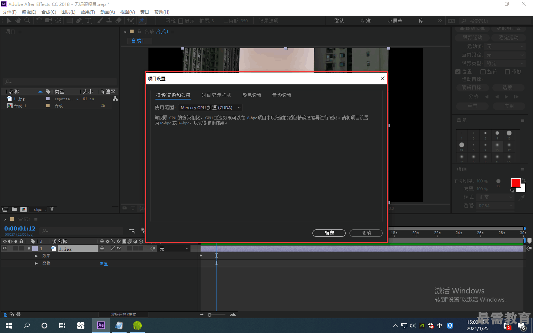Image resolution: width=533 pixels, height=333 pixels.
Task: Select the Puppet Pin tool
Action: [x=142, y=21]
